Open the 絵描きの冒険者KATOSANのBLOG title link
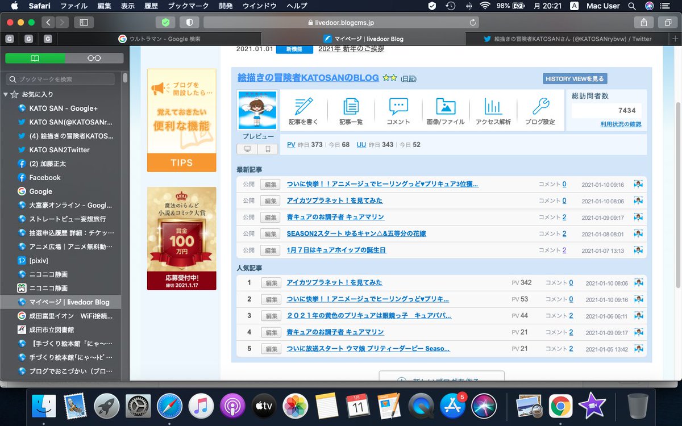 point(308,77)
